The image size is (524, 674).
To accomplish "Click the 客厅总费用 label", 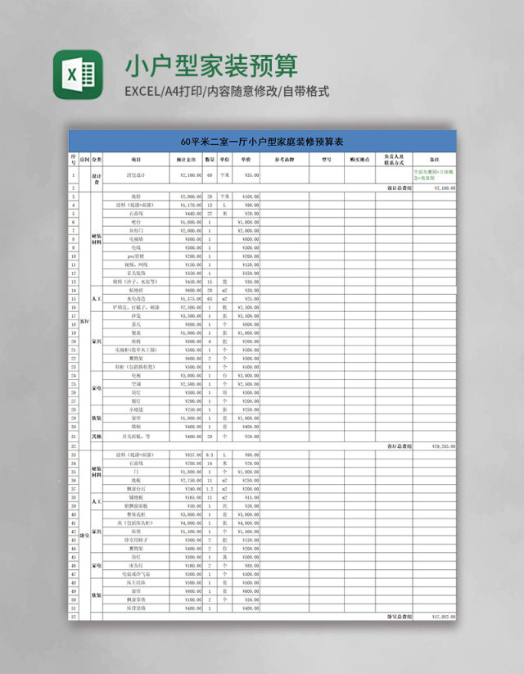I will click(400, 446).
